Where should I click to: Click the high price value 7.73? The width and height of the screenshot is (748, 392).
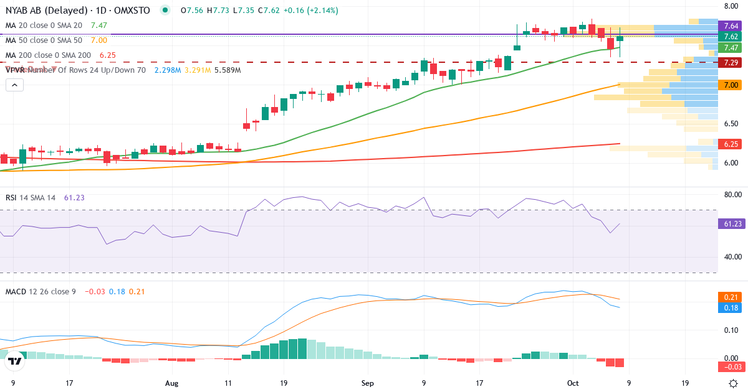point(222,11)
